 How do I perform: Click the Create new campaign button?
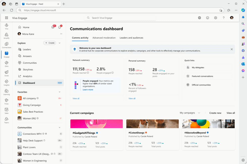click(x=215, y=113)
